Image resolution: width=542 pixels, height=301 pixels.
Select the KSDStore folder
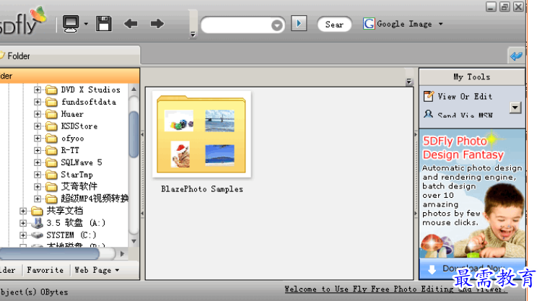tap(79, 126)
